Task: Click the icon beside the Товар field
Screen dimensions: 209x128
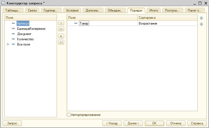Action: [76, 23]
